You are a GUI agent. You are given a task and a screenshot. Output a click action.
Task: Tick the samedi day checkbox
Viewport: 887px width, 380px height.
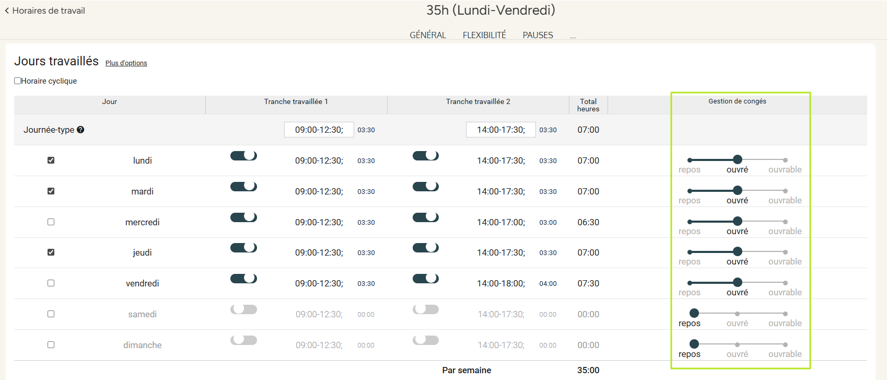pos(51,314)
